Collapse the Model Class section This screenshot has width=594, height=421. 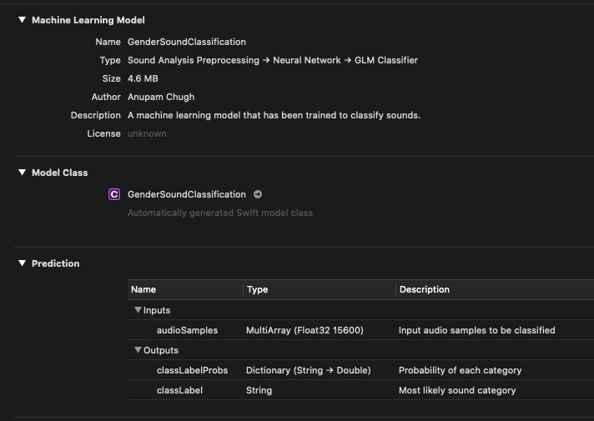pos(22,173)
